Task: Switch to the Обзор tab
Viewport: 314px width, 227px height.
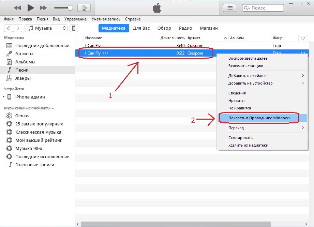Action: (x=164, y=28)
